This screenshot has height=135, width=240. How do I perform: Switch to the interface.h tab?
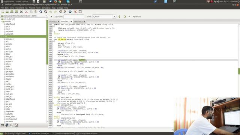pyautogui.click(x=78, y=22)
